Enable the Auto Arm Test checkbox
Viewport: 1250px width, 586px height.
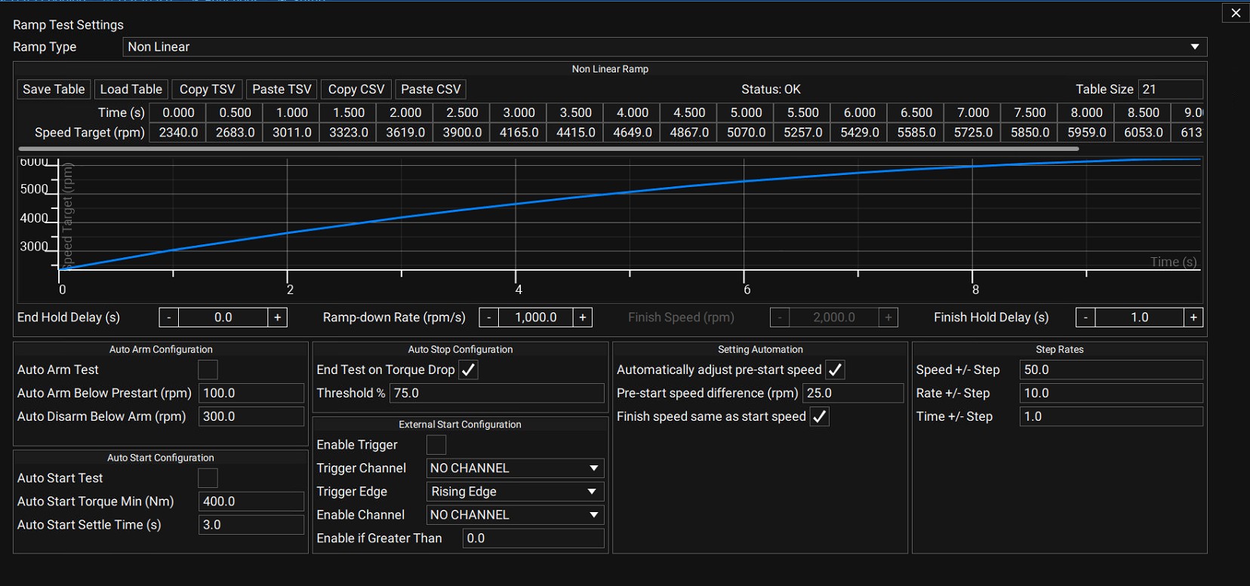pyautogui.click(x=208, y=370)
